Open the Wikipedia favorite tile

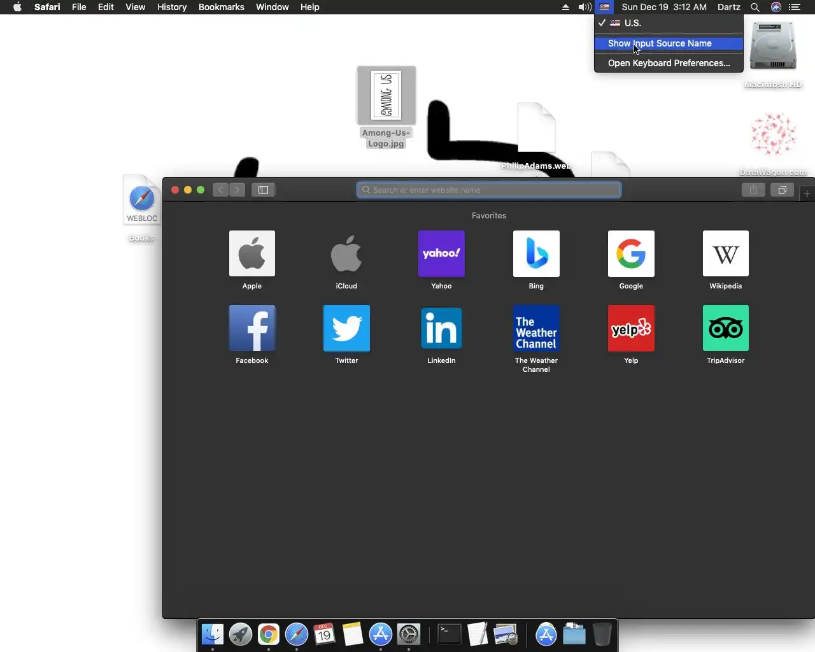point(726,253)
